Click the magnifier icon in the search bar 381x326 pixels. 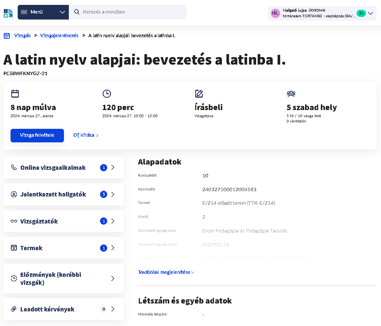(x=77, y=12)
